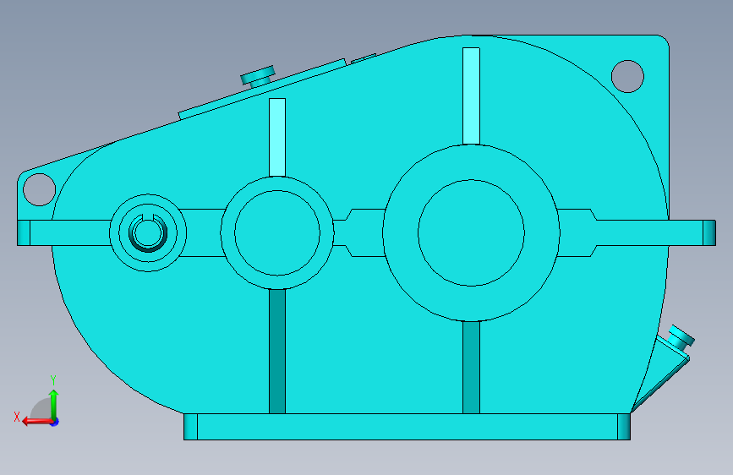The image size is (733, 475).
Task: Select the lower rib below the large bearing
Action: pos(471,368)
